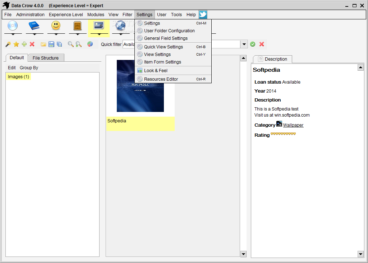Follow the Wallpaper category link
Image resolution: width=368 pixels, height=263 pixels.
coord(293,125)
